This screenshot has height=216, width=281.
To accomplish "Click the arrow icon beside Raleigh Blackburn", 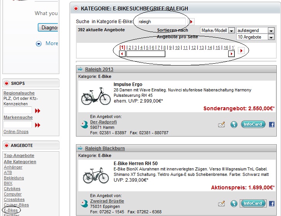I will (x=80, y=148).
